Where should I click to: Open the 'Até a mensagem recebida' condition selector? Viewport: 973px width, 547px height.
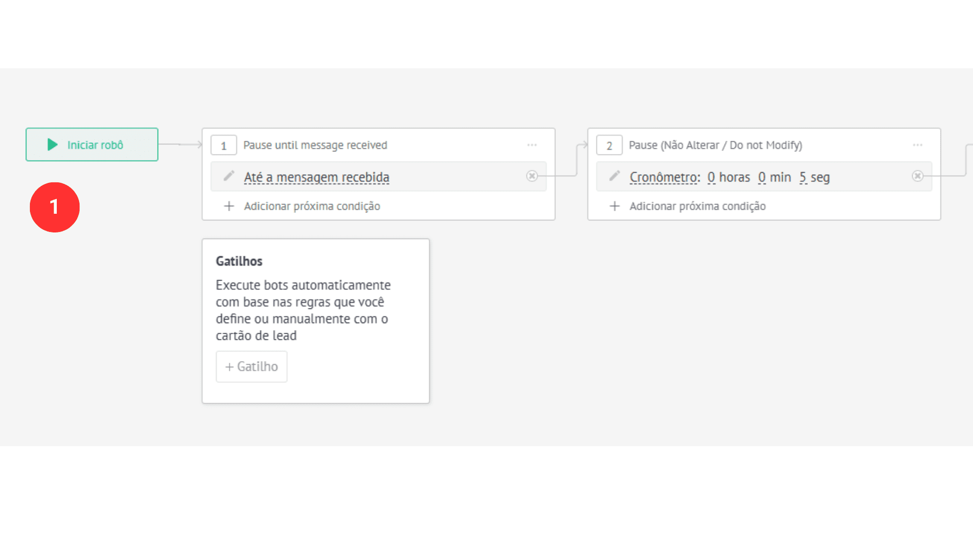pyautogui.click(x=317, y=177)
